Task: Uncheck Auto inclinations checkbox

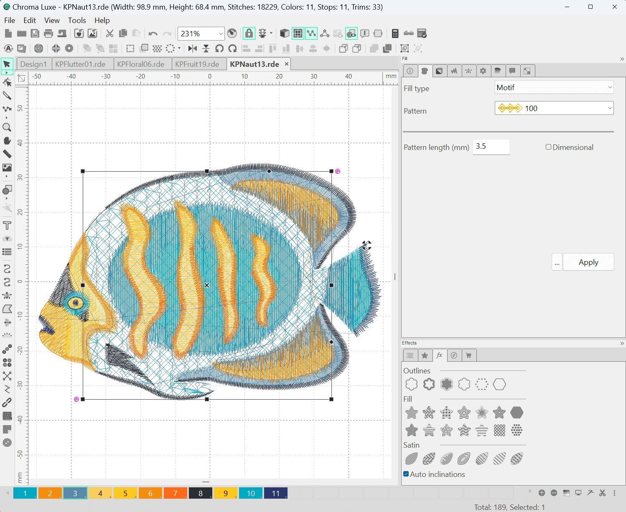Action: tap(406, 474)
